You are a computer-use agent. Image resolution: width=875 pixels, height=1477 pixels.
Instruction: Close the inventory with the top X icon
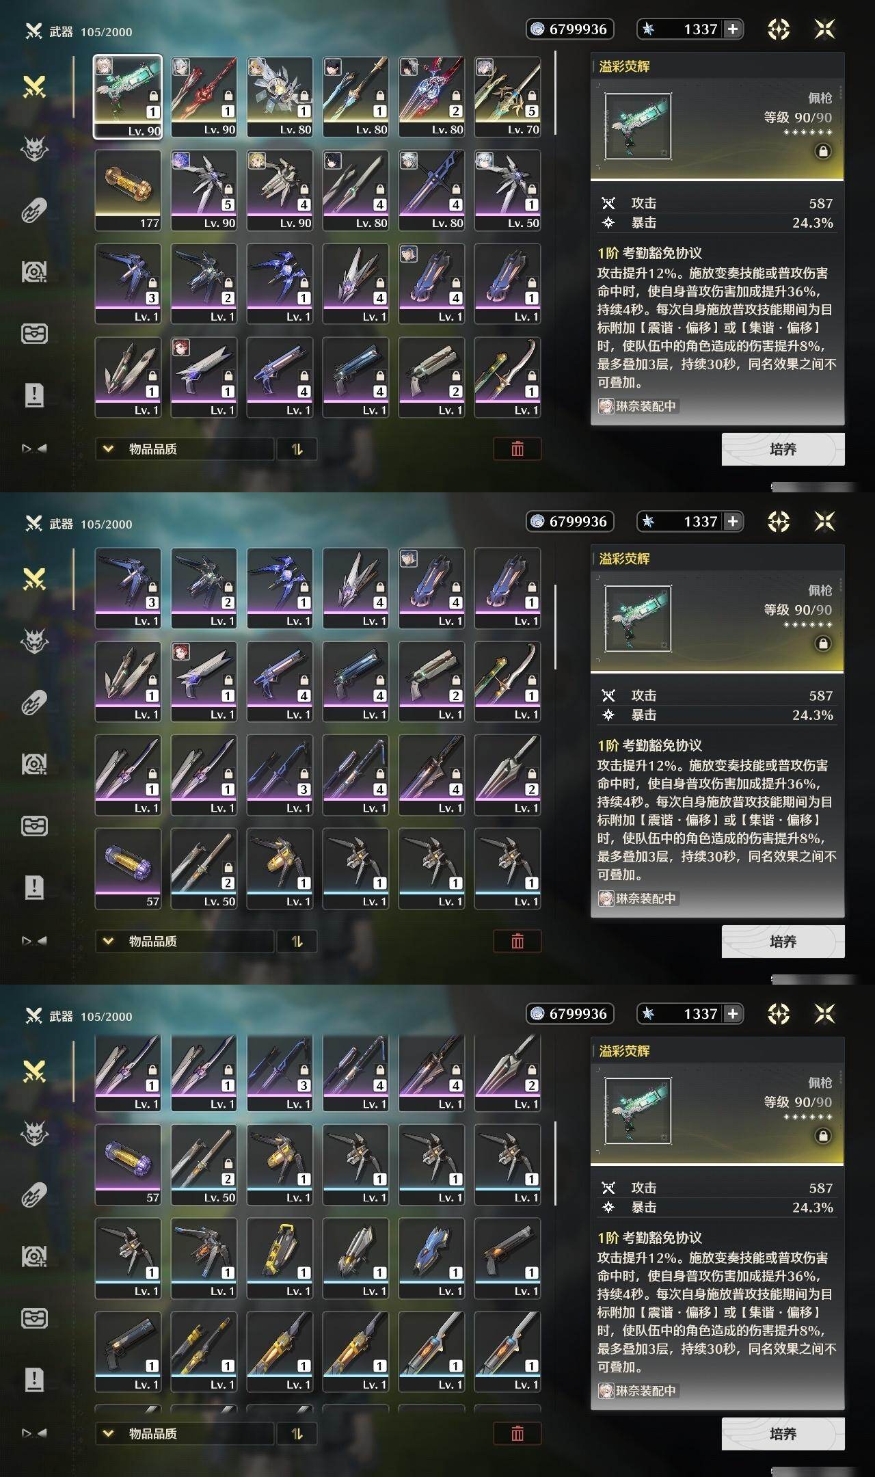point(825,29)
